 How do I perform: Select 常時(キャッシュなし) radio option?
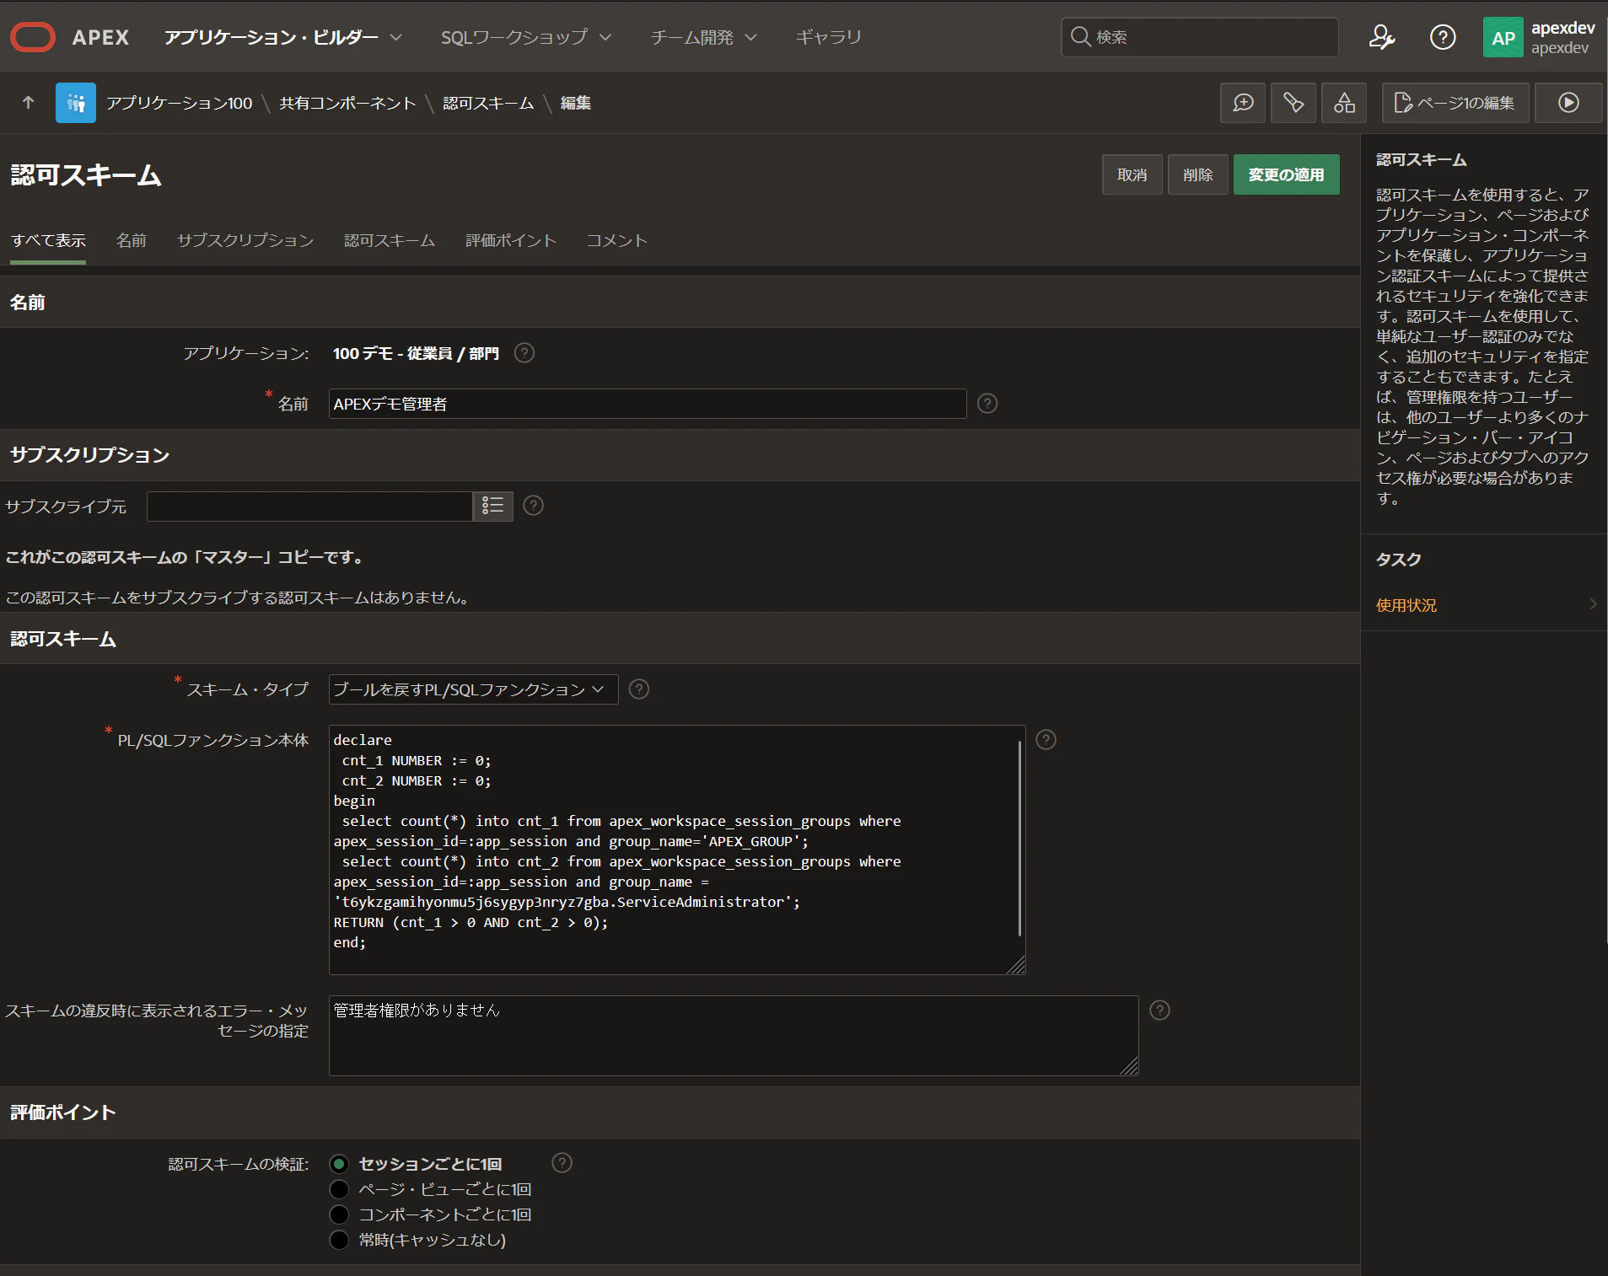(x=339, y=1240)
